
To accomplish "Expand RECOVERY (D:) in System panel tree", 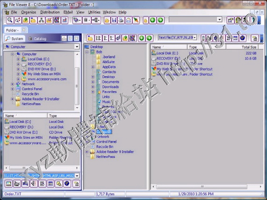I will point(18,64).
